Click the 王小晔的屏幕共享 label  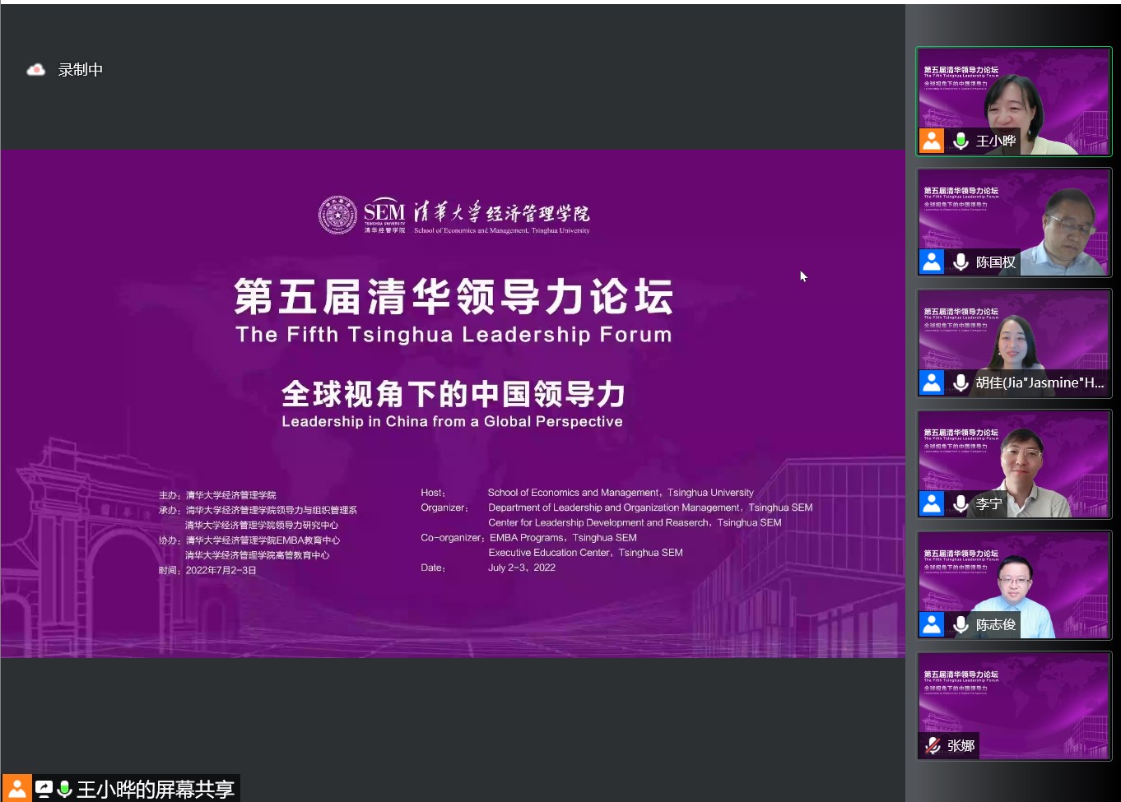coord(155,790)
